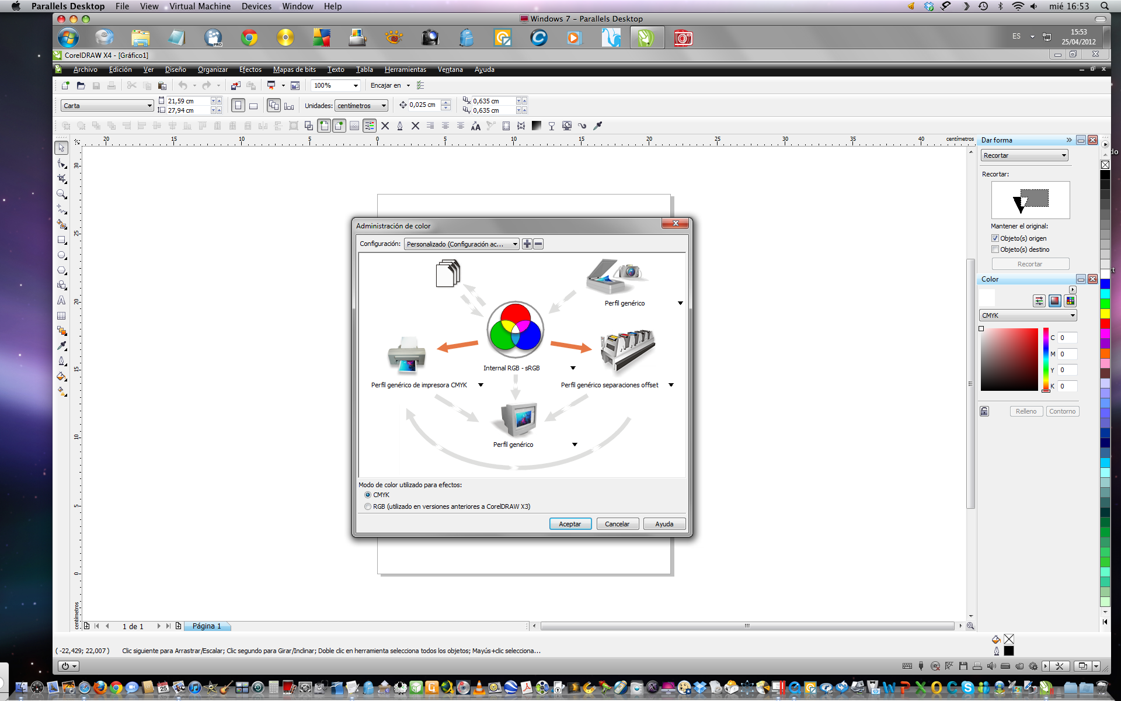
Task: Expand the scanner Perfil genérico dropdown arrow
Action: click(680, 303)
